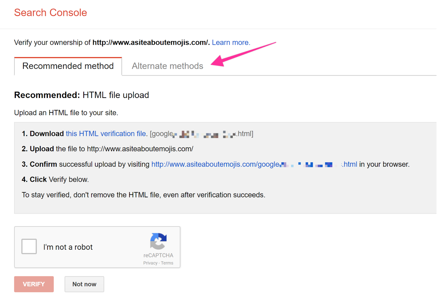Click the reCAPTCHA widget container
437x298 pixels.
pos(97,247)
